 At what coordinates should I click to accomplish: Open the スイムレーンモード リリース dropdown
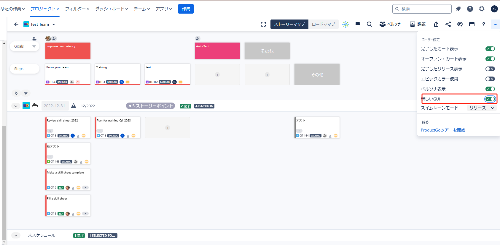click(x=481, y=108)
